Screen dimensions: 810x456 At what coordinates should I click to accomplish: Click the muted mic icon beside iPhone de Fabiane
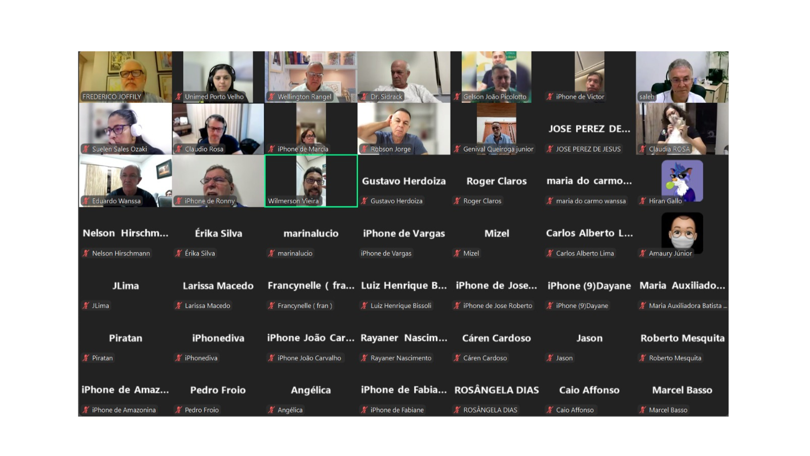[364, 410]
